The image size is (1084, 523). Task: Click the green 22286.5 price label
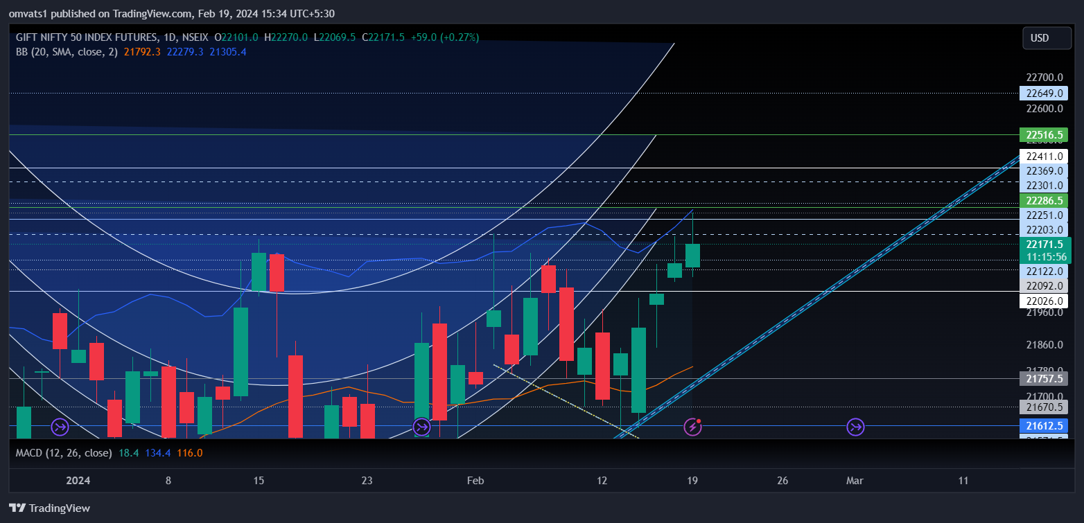click(1044, 201)
